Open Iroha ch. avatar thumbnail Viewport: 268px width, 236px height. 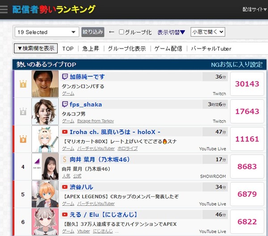click(45, 139)
